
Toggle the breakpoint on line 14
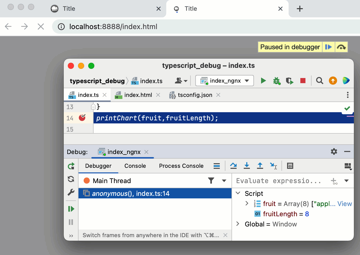pyautogui.click(x=82, y=118)
